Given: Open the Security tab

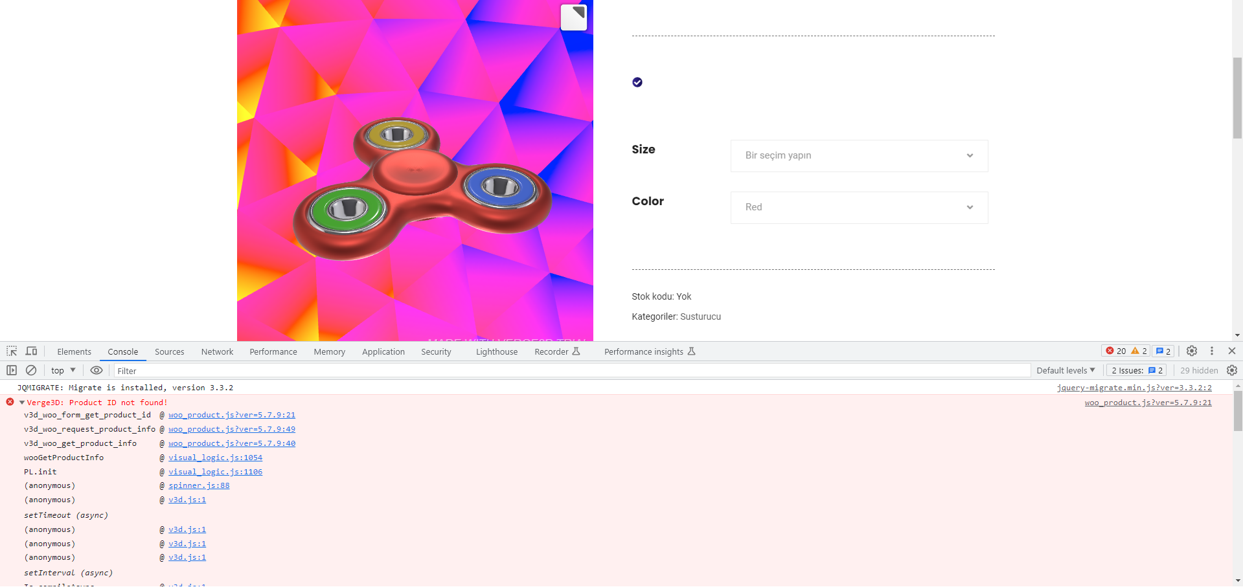Looking at the screenshot, I should 436,351.
